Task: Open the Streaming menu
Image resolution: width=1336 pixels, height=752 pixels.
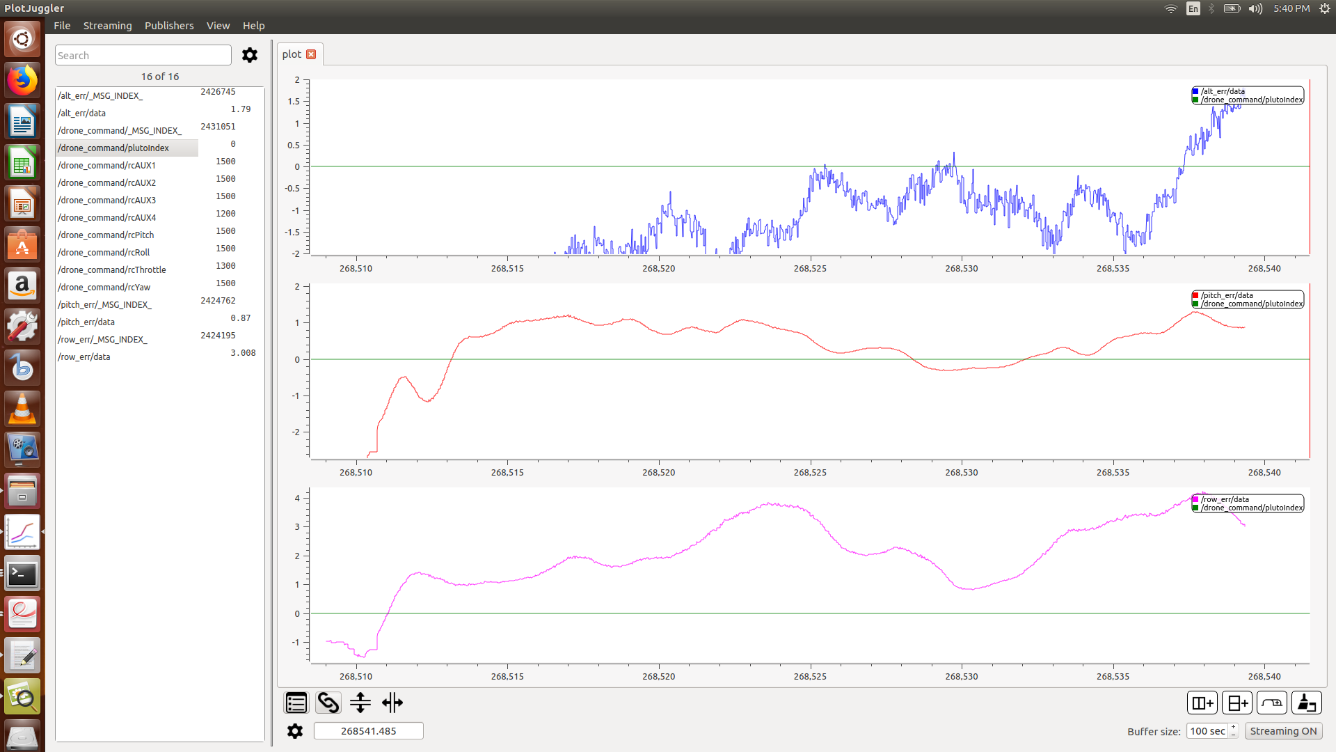Action: (106, 25)
